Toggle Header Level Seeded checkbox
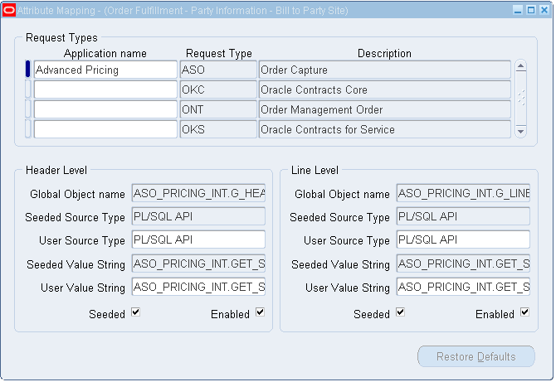 [x=136, y=312]
